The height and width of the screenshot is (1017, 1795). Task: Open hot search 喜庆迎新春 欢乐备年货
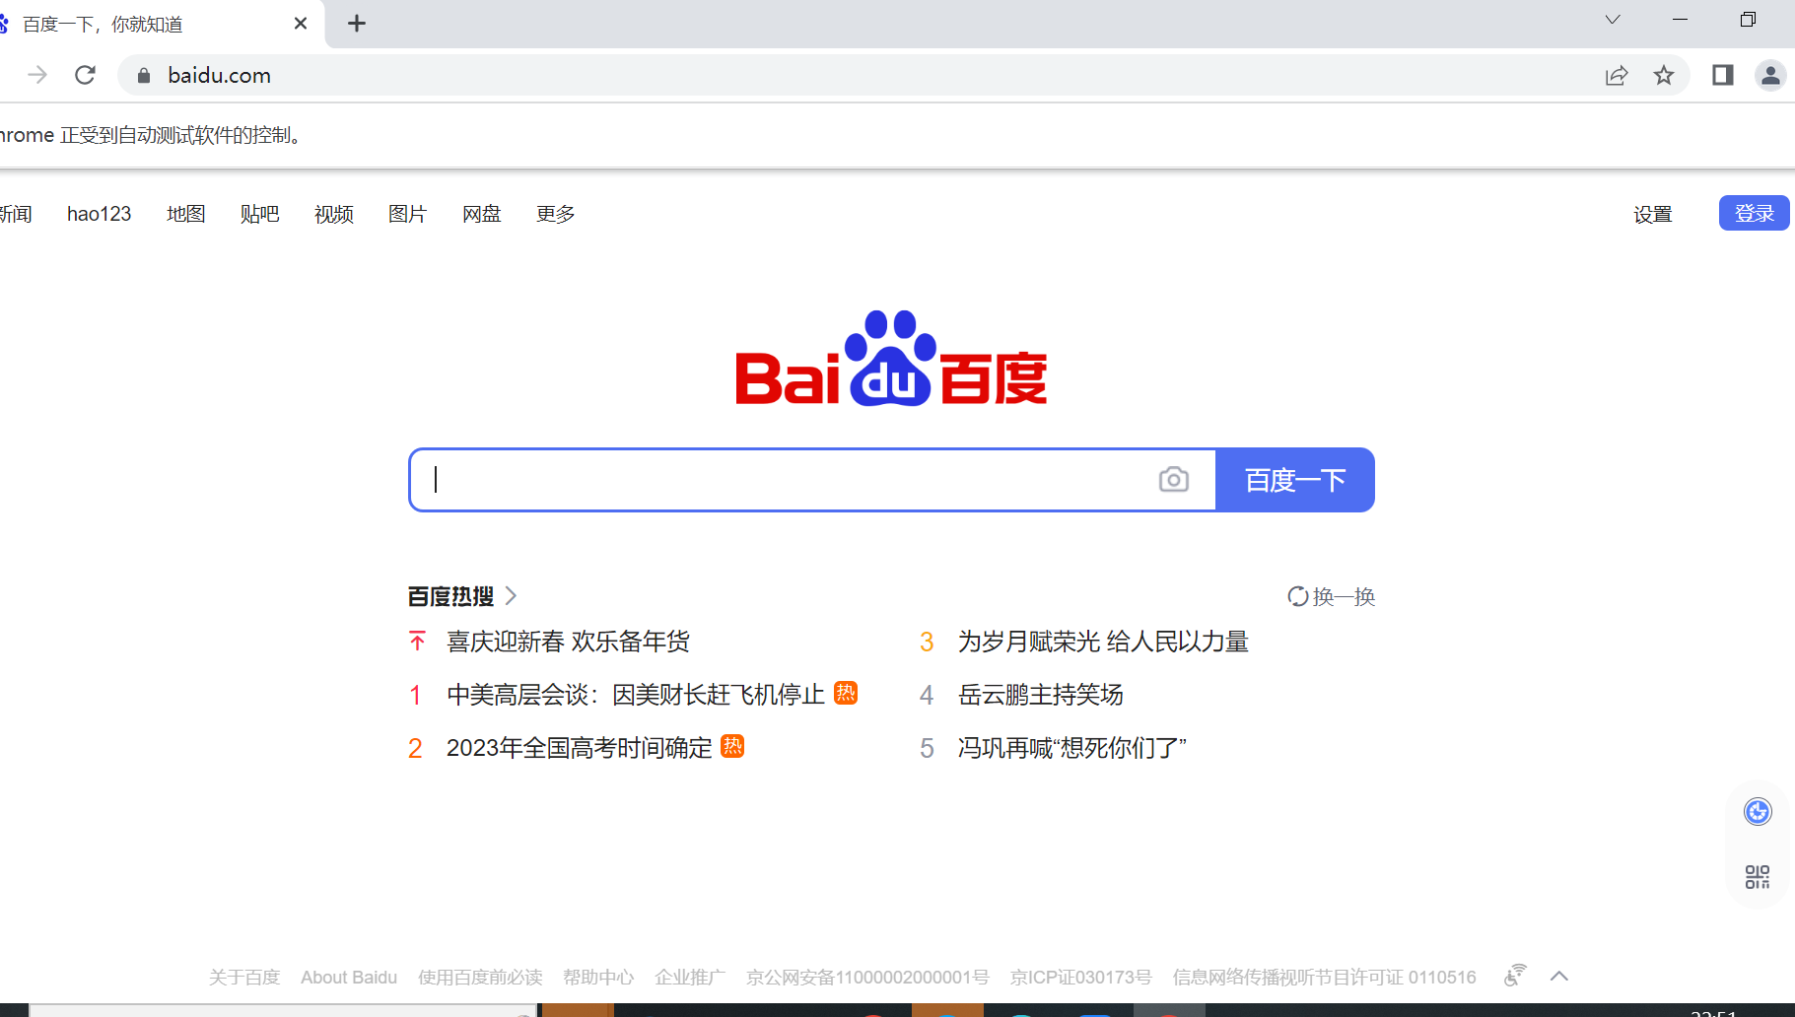pos(568,642)
